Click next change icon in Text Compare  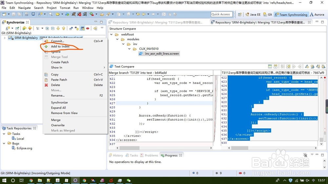pos(318,66)
